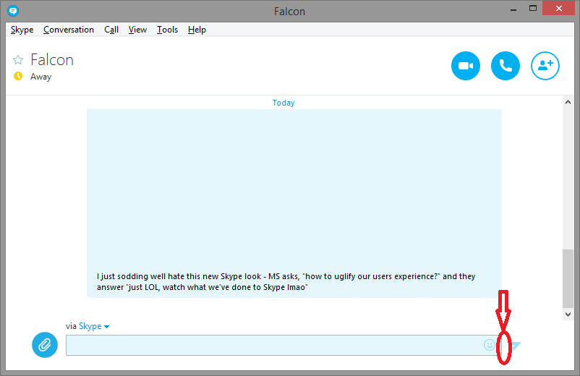Click the chat scrollbar thumb
This screenshot has width=580, height=376.
[568, 278]
